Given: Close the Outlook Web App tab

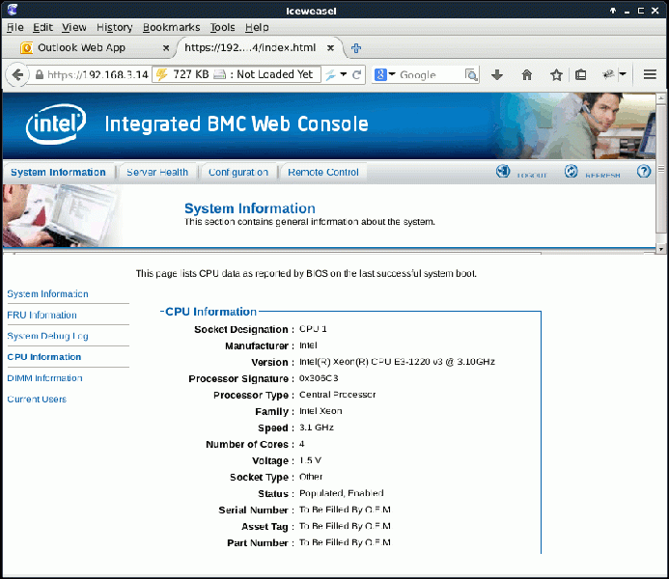Looking at the screenshot, I should coord(166,48).
